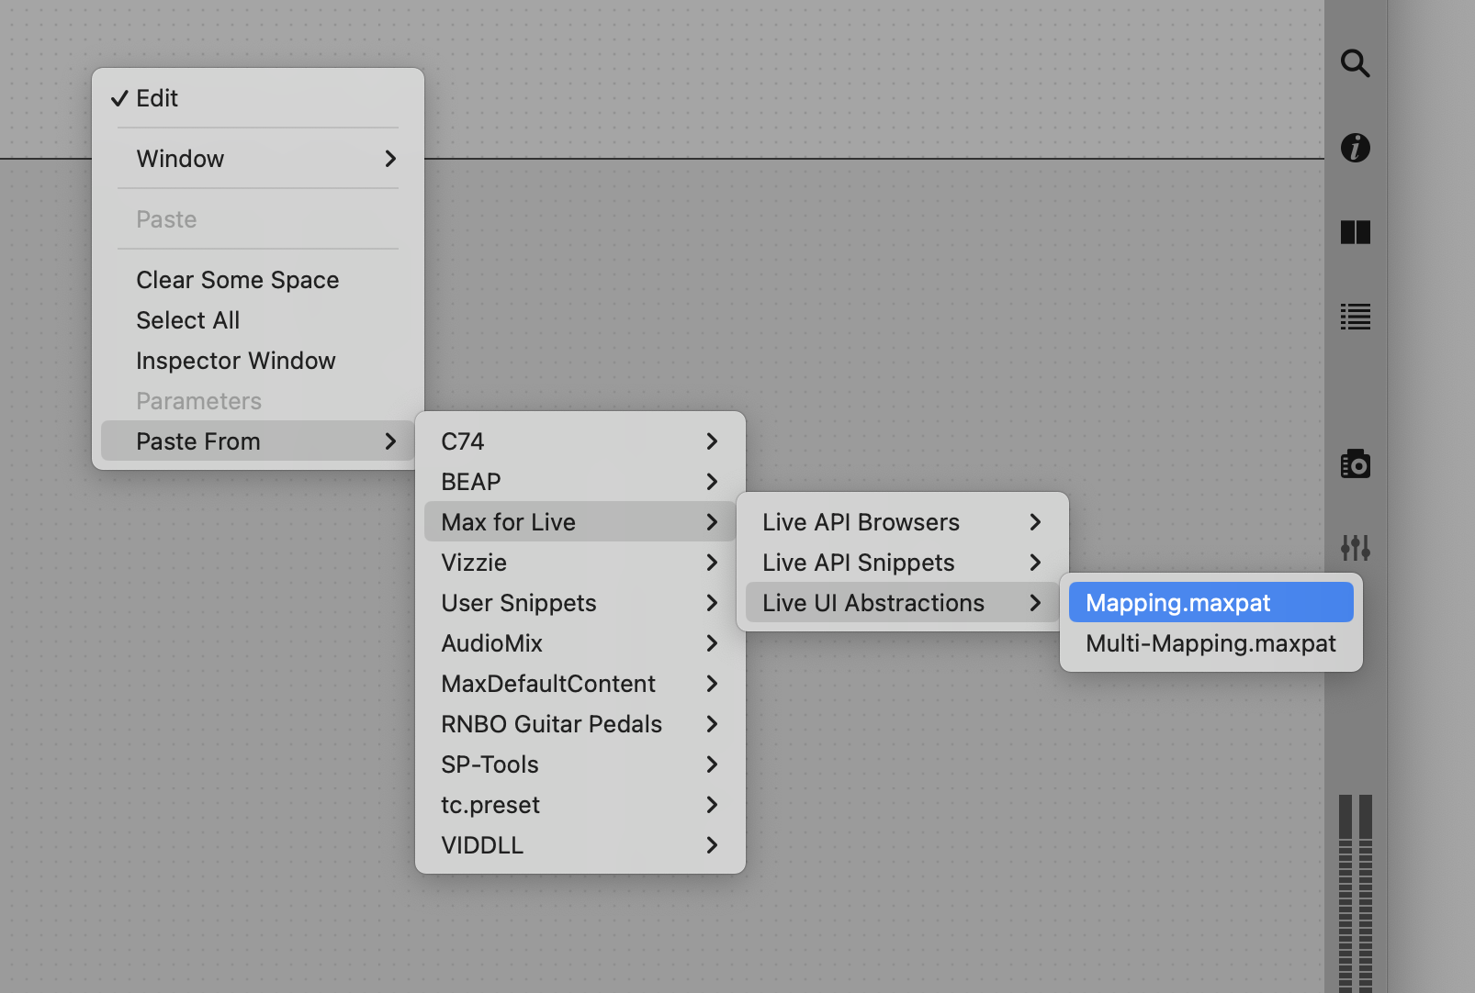Expand the AudioMix submenu
The image size is (1475, 993).
click(580, 643)
